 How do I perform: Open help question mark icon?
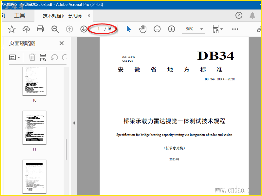coord(239,15)
